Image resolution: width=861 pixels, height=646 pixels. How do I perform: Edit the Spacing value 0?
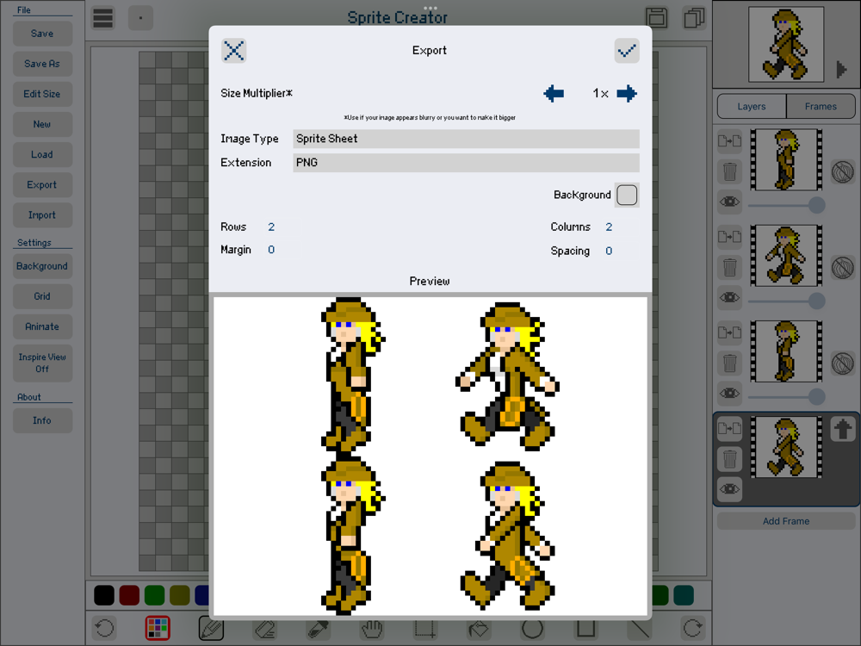coord(609,251)
